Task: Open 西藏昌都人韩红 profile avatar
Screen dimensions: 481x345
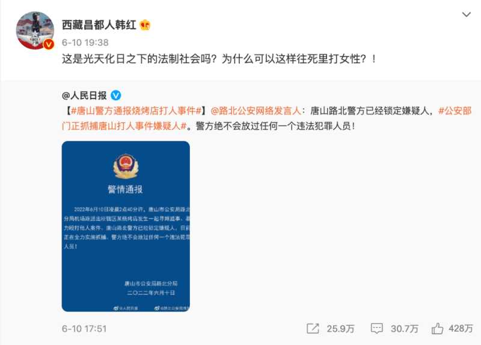Action: pos(35,31)
